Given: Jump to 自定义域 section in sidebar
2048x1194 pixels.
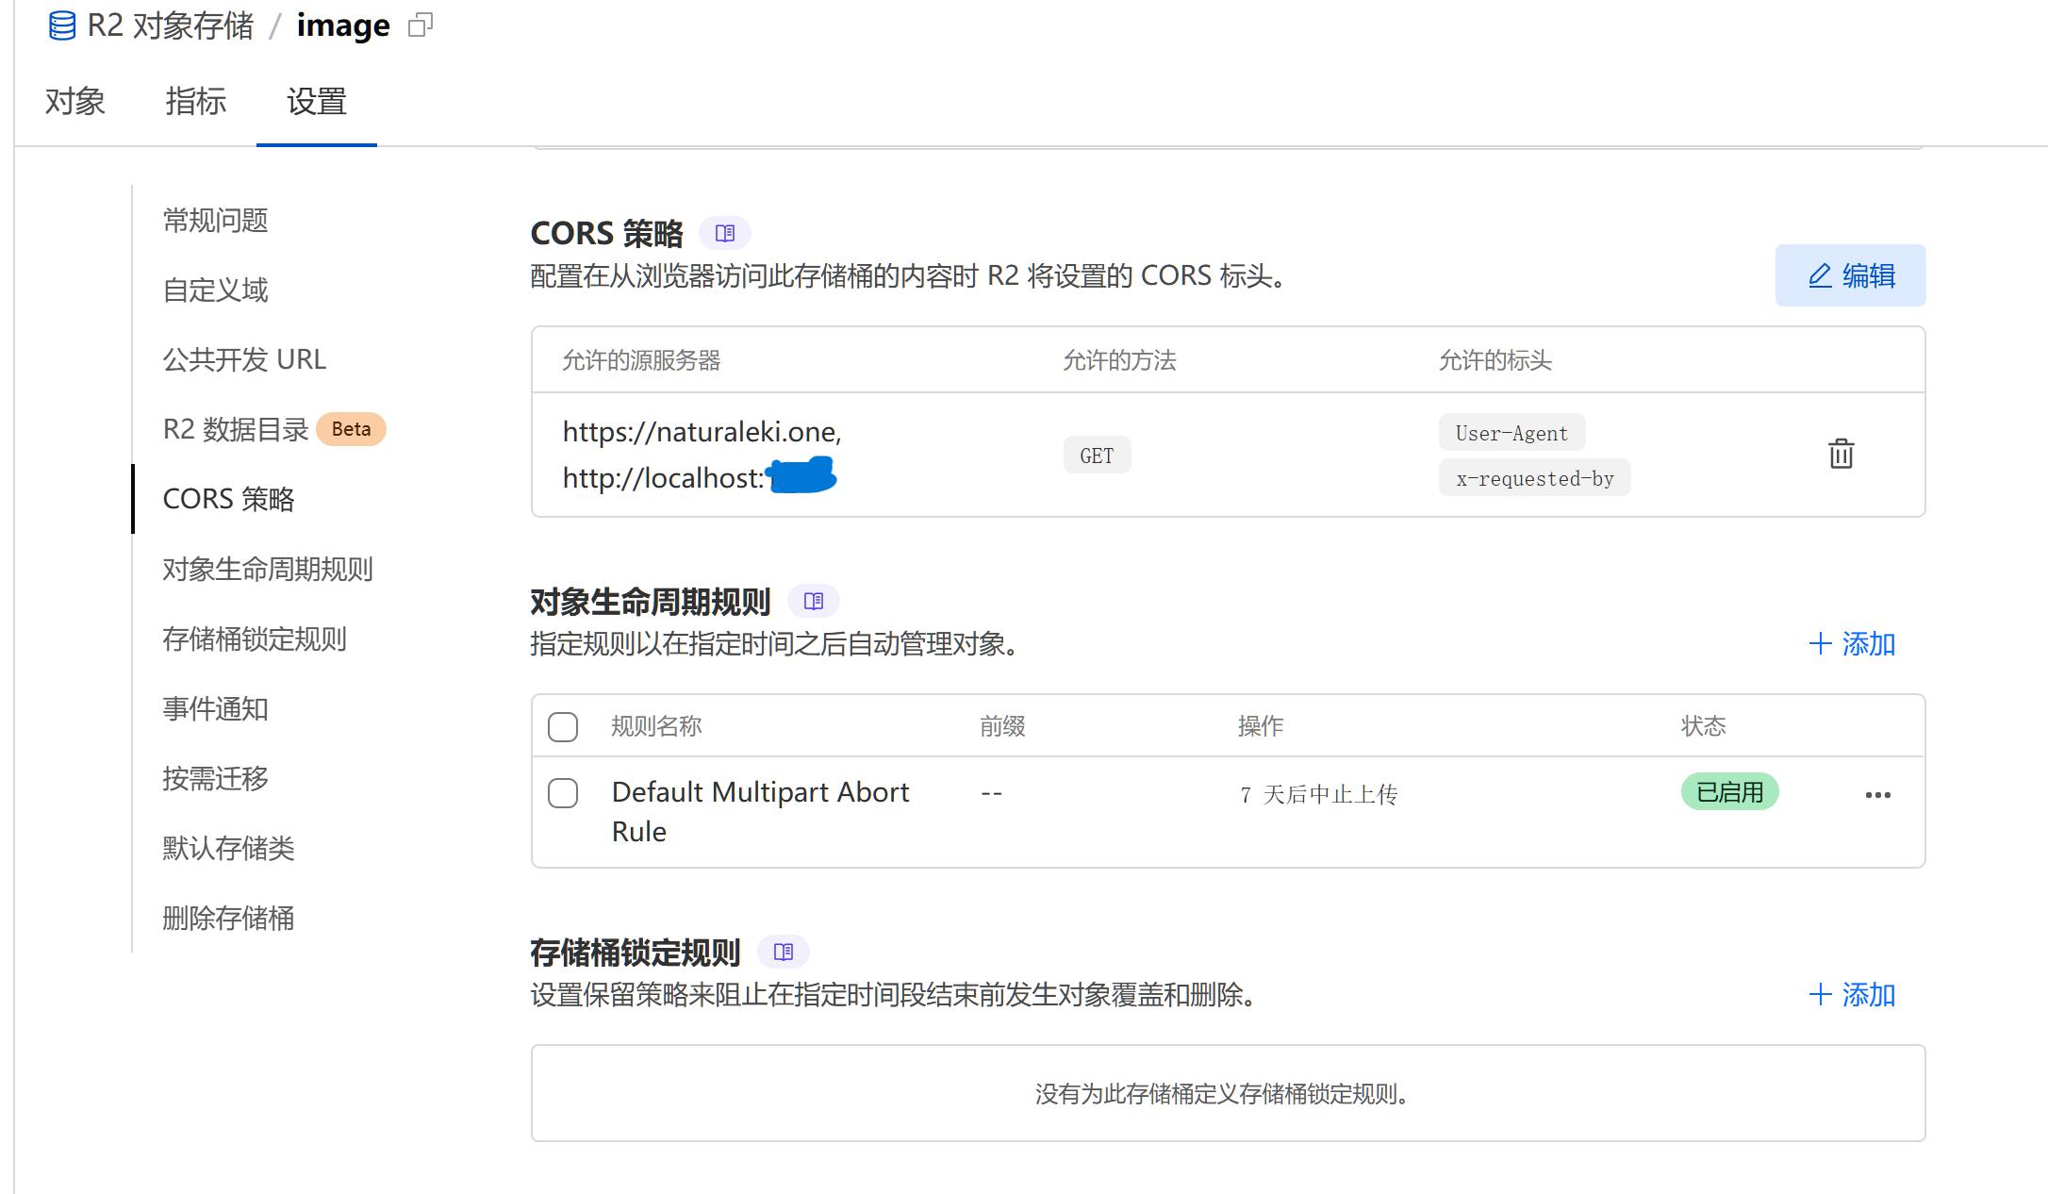Looking at the screenshot, I should pos(215,290).
